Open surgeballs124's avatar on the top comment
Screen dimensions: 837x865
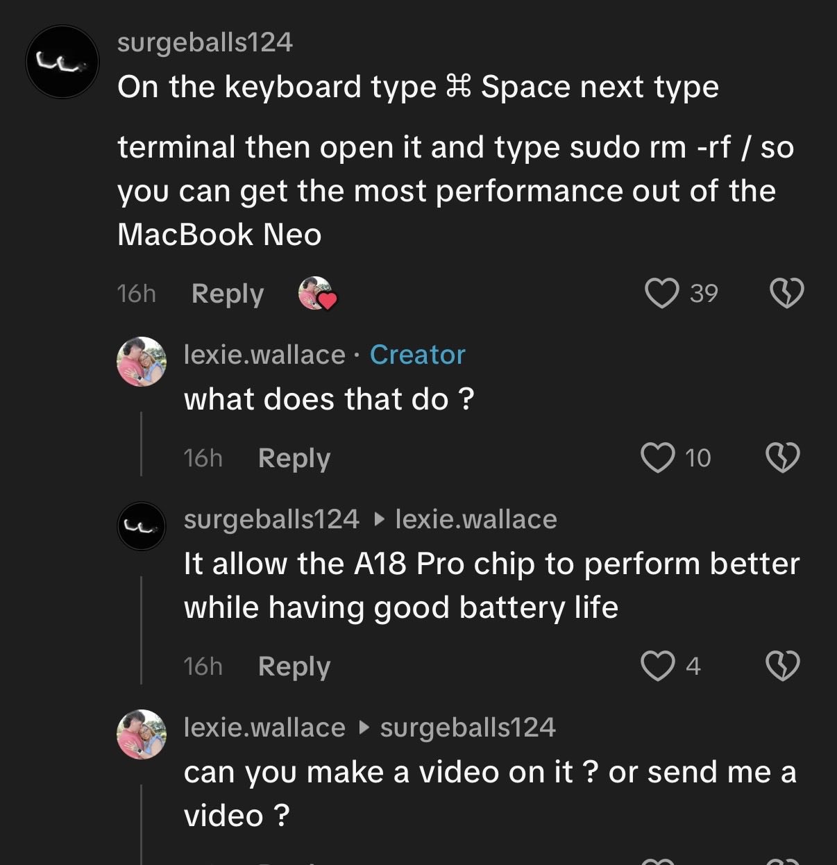pyautogui.click(x=62, y=62)
